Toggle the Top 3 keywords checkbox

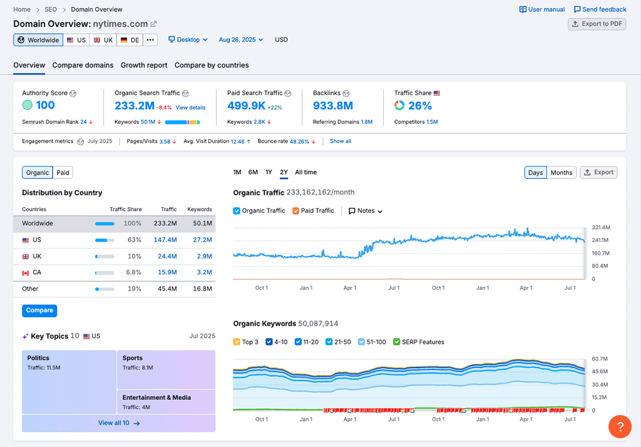(x=236, y=342)
